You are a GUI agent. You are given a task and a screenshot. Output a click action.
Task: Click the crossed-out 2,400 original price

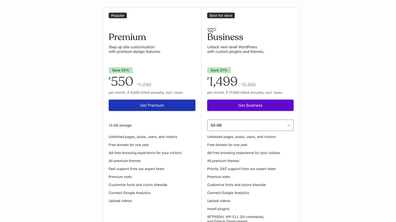(x=249, y=85)
